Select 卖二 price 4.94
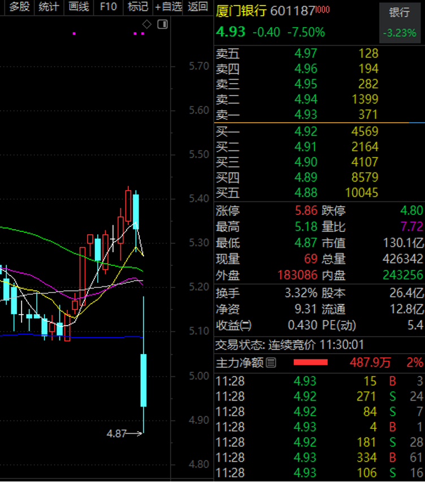This screenshot has height=482, width=425. click(306, 100)
